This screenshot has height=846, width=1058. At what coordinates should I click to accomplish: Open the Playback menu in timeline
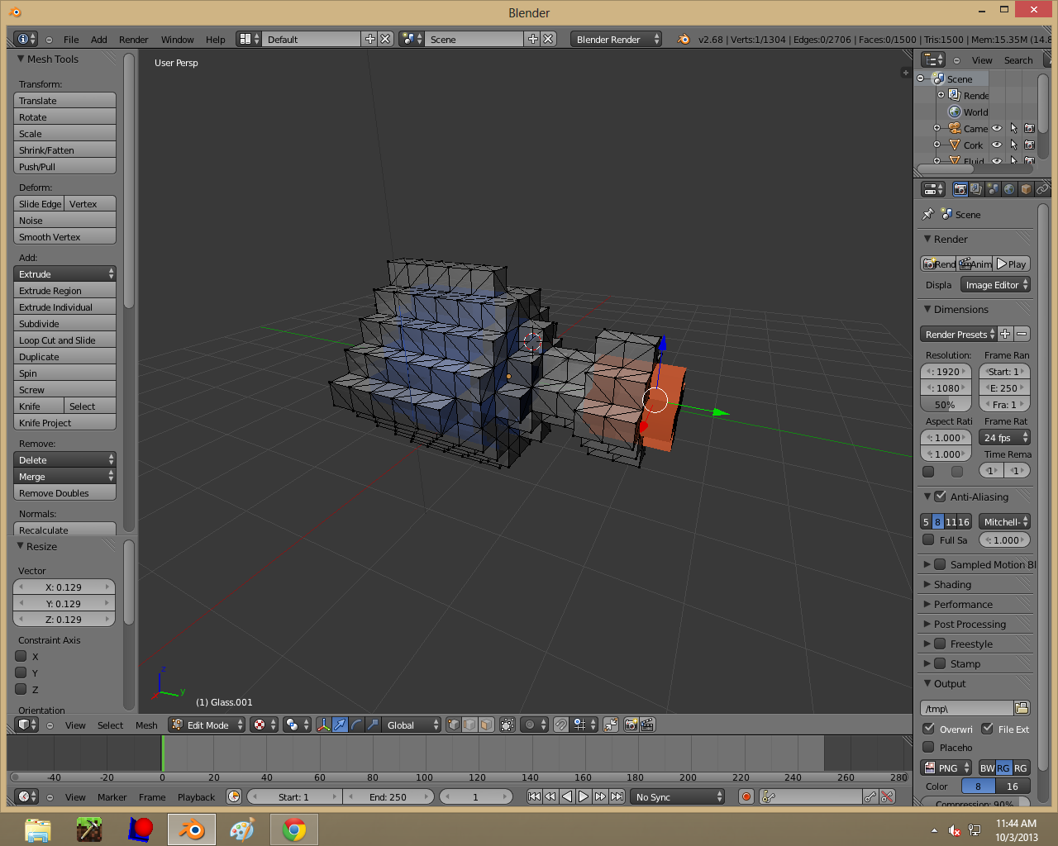point(196,796)
